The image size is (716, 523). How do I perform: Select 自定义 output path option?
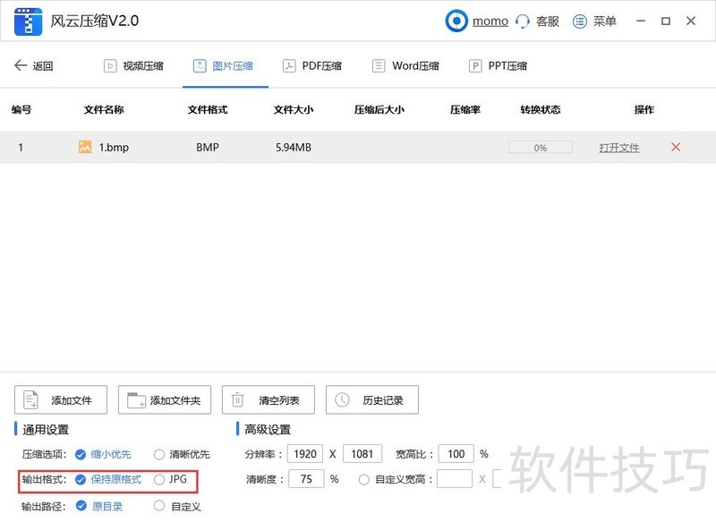[159, 506]
